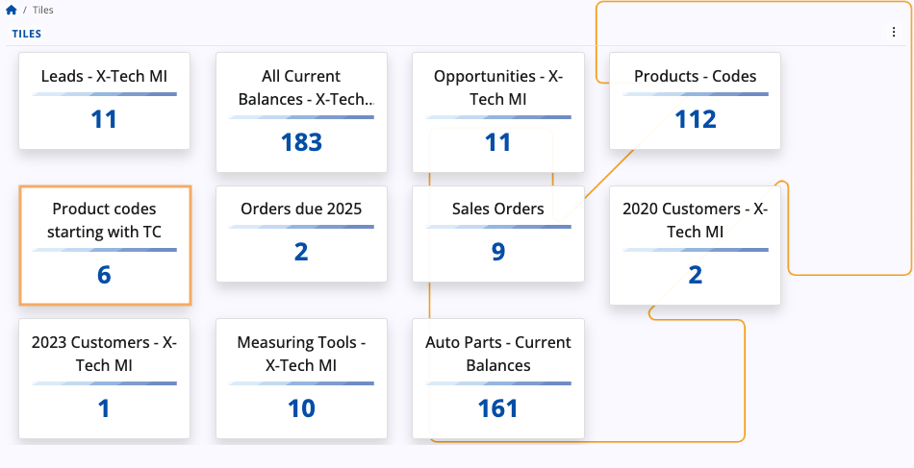Image resolution: width=914 pixels, height=468 pixels.
Task: Click the TILES section header
Action: (x=26, y=34)
